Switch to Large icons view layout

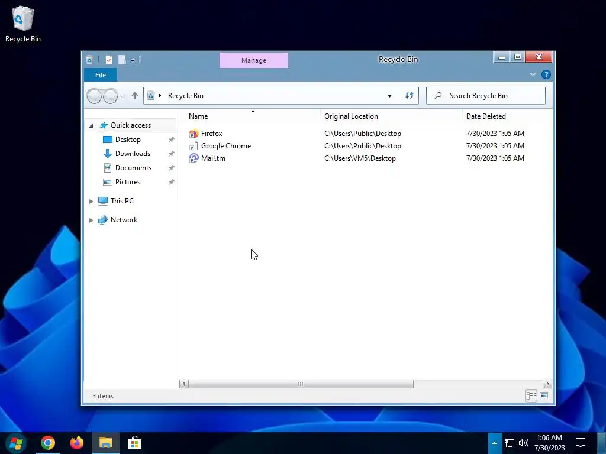click(544, 395)
